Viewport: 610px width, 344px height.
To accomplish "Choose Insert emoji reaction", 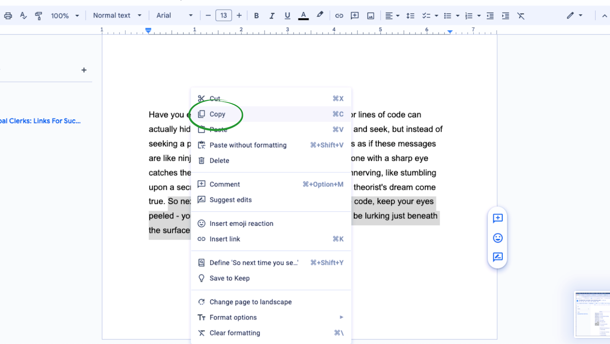I will (x=271, y=223).
